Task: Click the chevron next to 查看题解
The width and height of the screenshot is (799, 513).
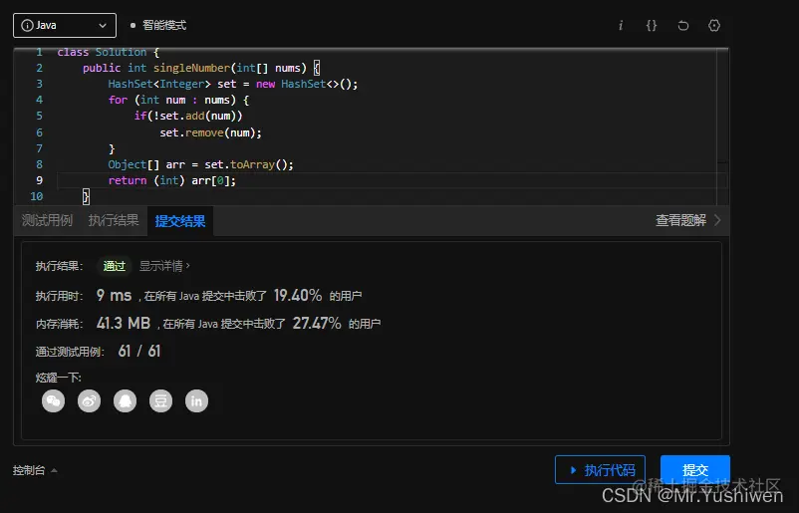Action: 717,220
